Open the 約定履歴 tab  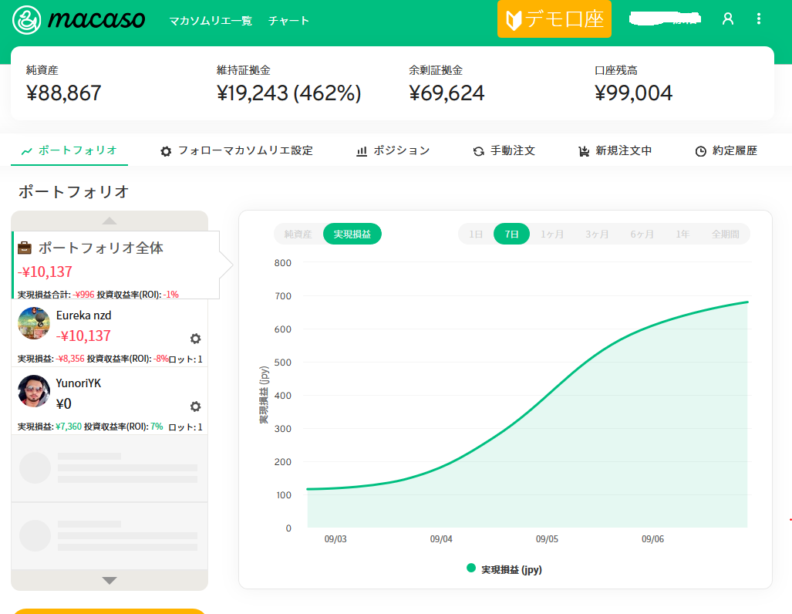726,151
